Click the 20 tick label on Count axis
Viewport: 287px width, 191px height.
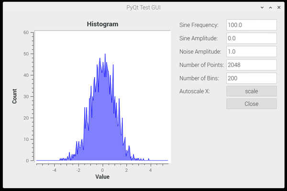coord(26,118)
